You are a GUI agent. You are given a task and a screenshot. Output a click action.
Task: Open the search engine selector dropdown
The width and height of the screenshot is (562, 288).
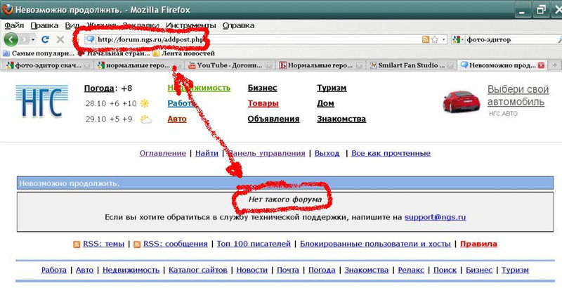pos(458,39)
